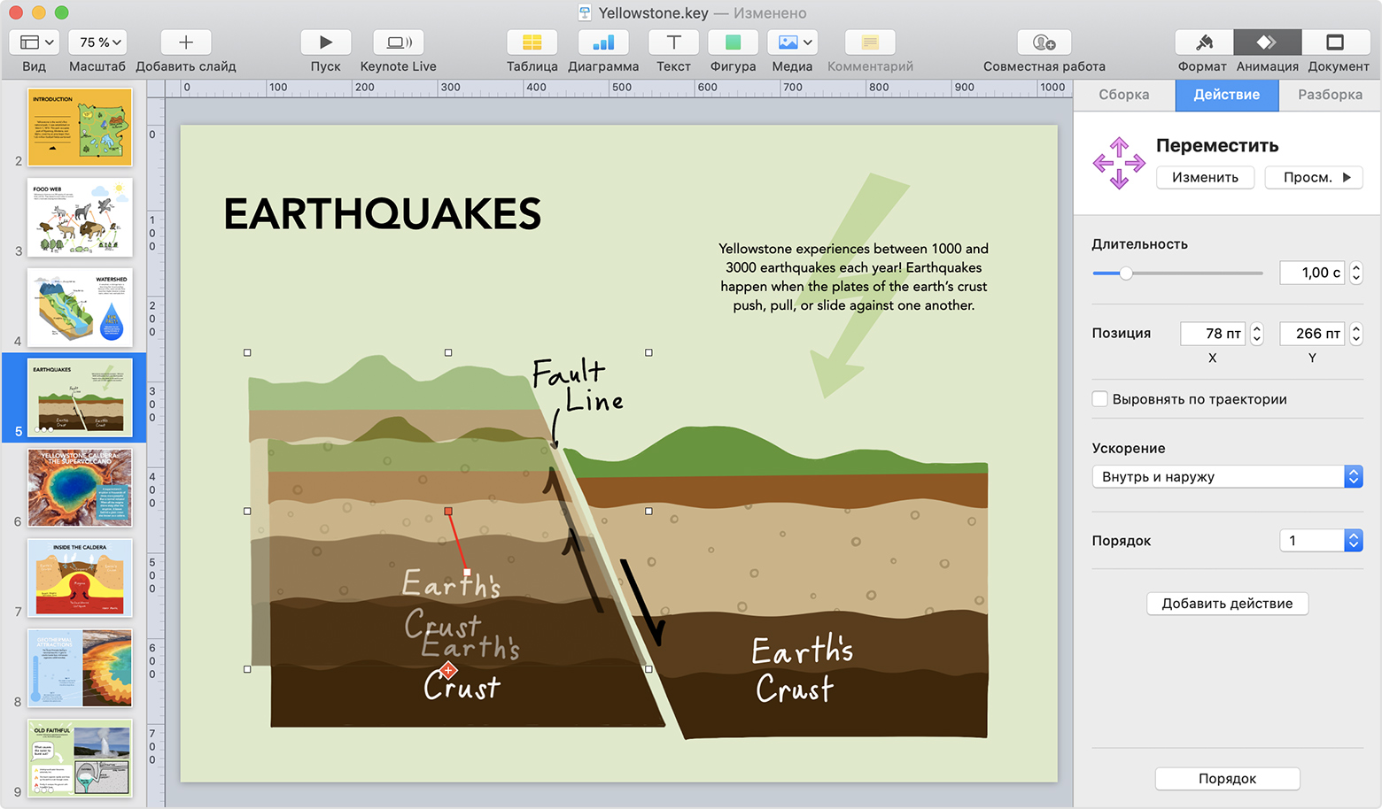Image resolution: width=1382 pixels, height=809 pixels.
Task: Insert a text box with Текст
Action: click(x=673, y=42)
